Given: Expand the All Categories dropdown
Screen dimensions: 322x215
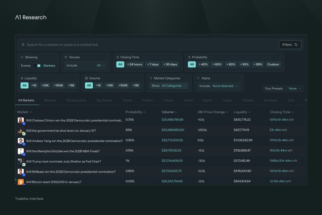Looking at the screenshot, I should click(x=169, y=86).
